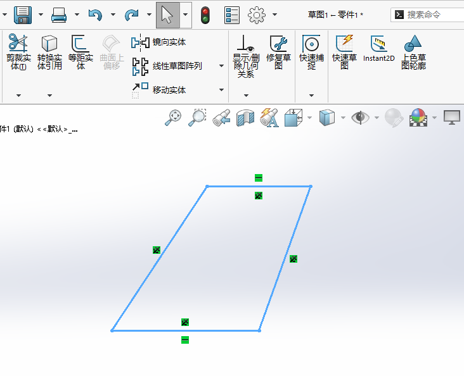464x376 pixels.
Task: Click the Redo arrow icon
Action: (131, 15)
